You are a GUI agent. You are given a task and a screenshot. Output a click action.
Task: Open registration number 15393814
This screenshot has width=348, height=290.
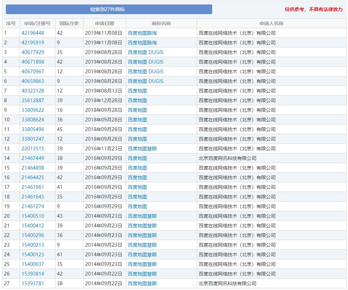click(33, 274)
